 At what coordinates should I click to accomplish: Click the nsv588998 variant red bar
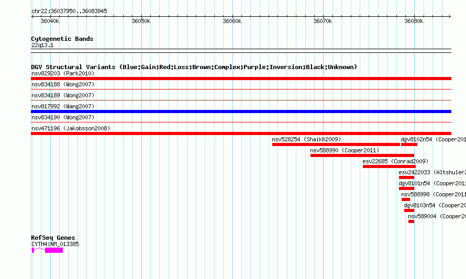(x=406, y=199)
